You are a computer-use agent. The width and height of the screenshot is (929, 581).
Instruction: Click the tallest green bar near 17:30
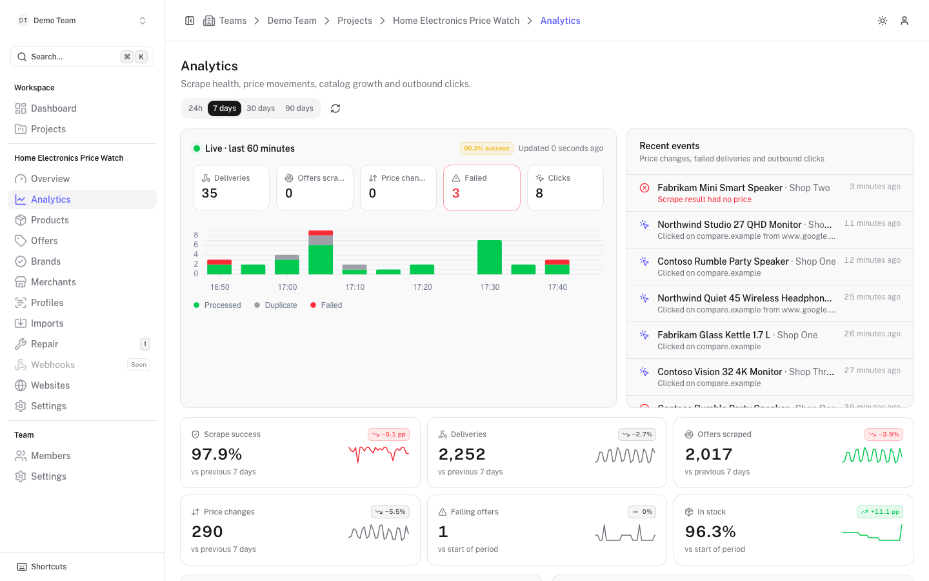(x=490, y=257)
